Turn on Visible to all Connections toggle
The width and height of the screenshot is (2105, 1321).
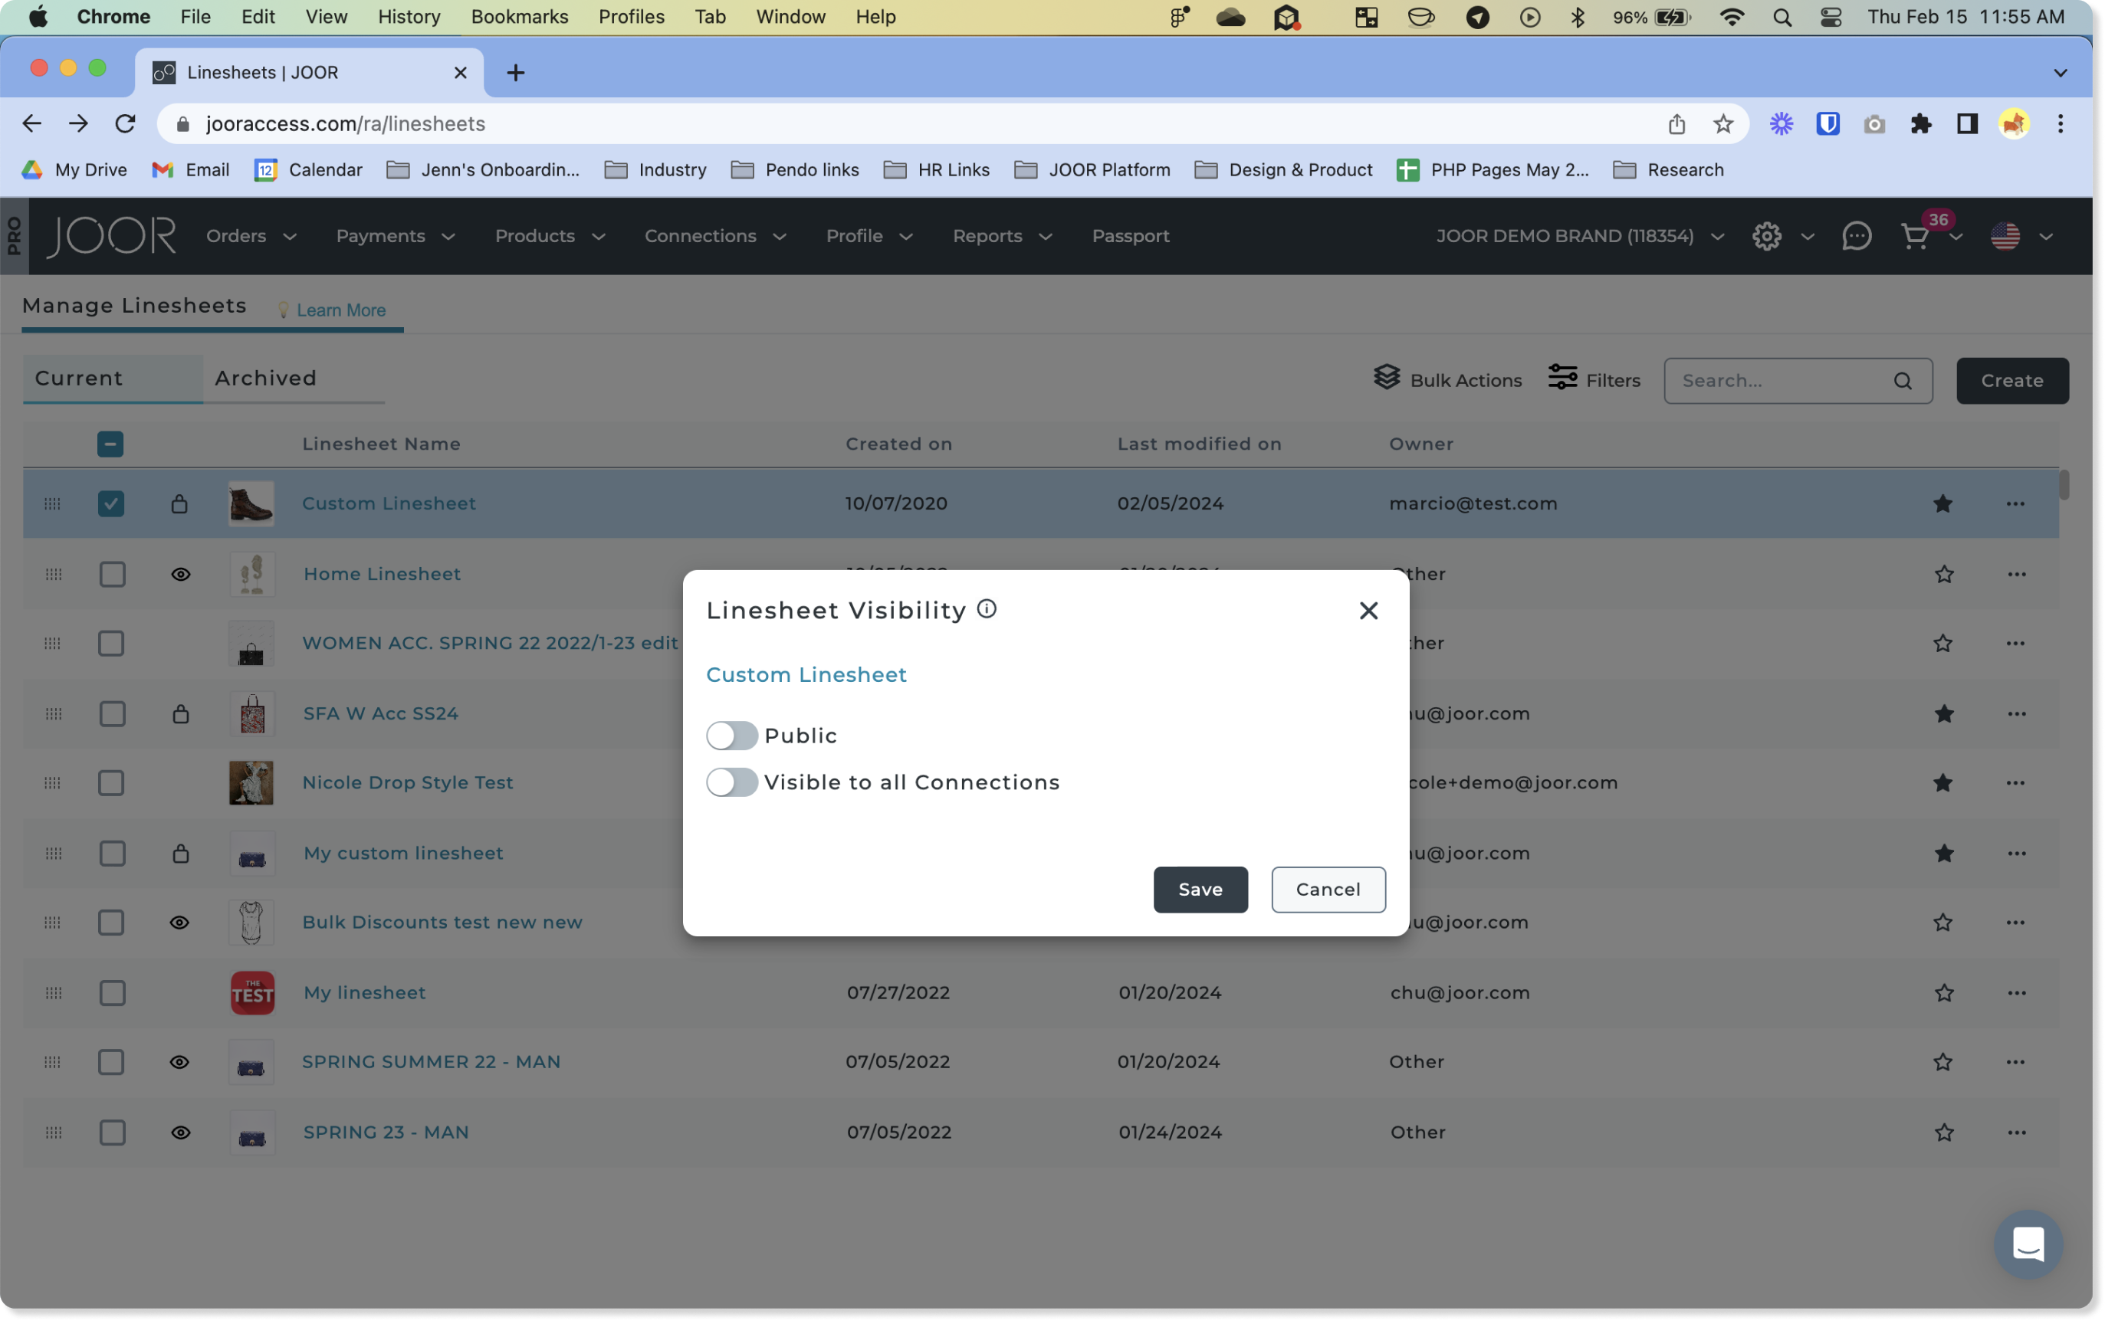tap(731, 782)
